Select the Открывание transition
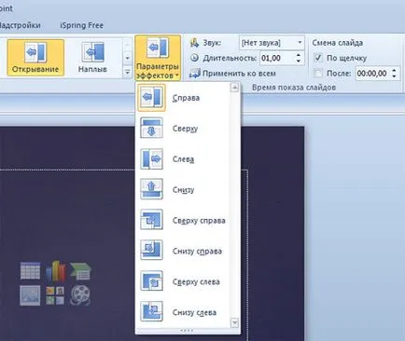Screen dimensions: 405x341 (35, 58)
